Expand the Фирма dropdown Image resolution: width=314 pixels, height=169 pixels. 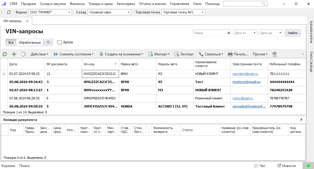[x=69, y=13]
